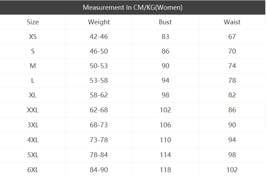Image resolution: width=266 pixels, height=177 pixels.
Task: Select the waist value 82
Action: 232,95
